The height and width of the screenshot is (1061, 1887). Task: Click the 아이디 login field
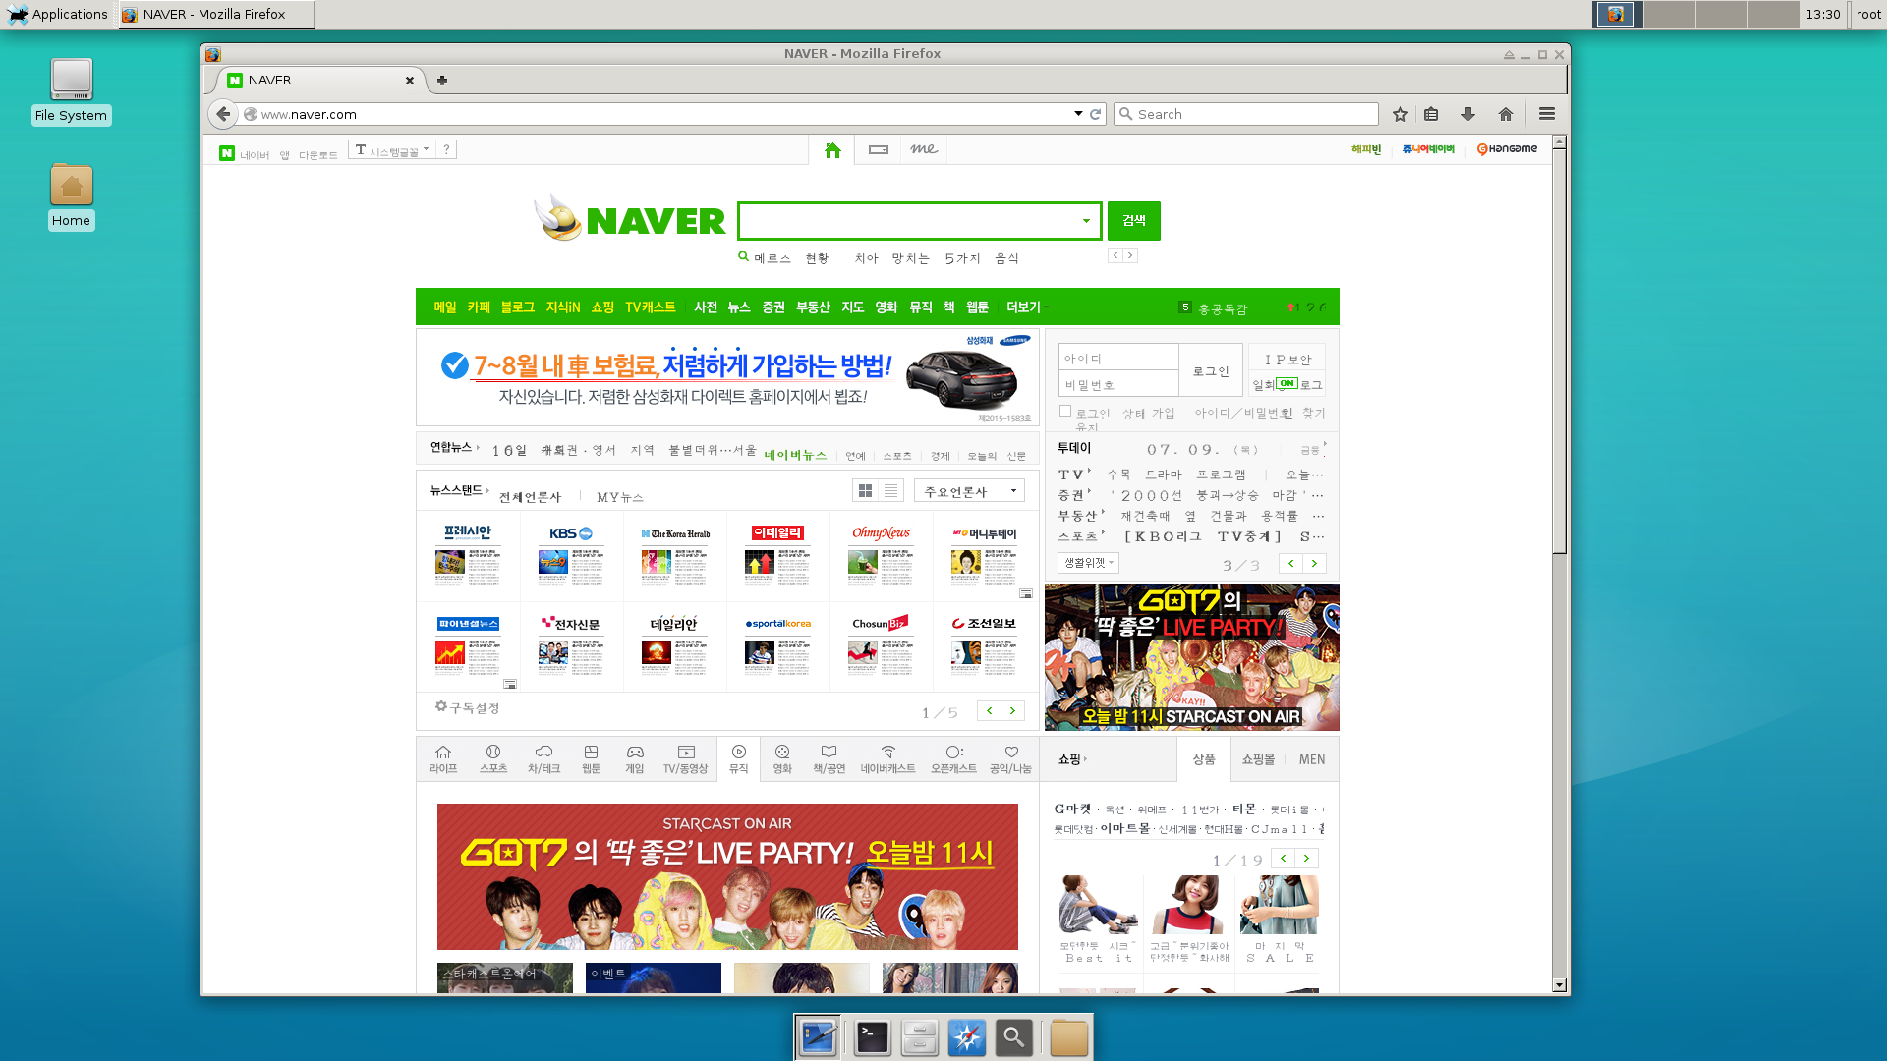[1118, 358]
